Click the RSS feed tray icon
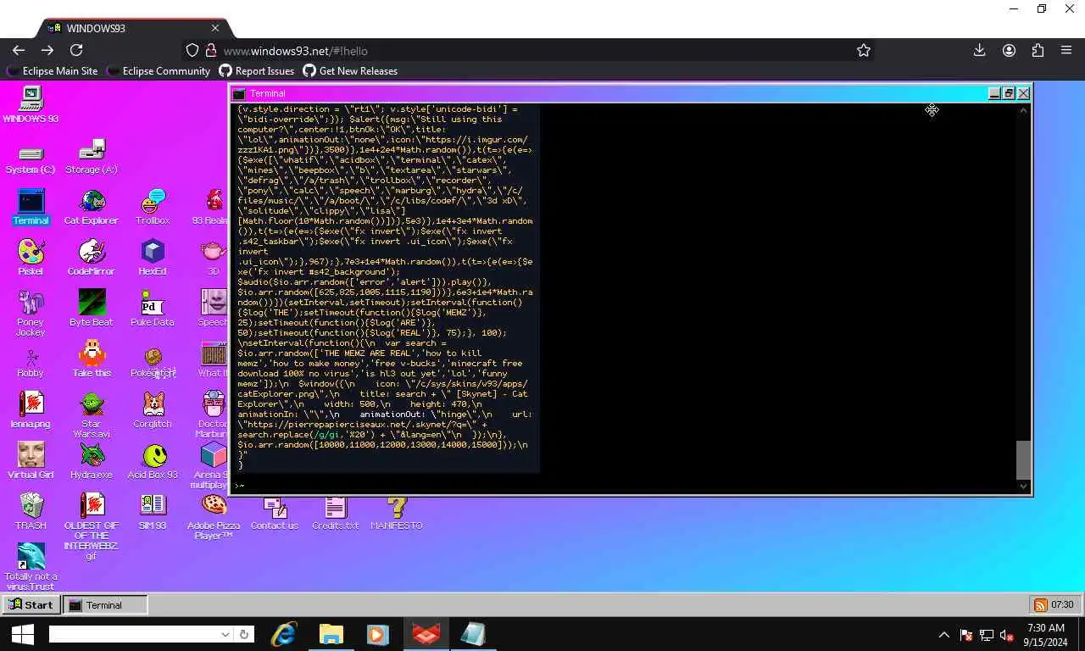This screenshot has height=651, width=1085. 1040,604
